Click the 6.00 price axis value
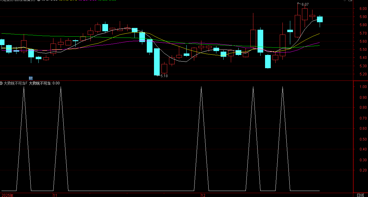Viewport: 368px width, 197px height. [x=363, y=9]
